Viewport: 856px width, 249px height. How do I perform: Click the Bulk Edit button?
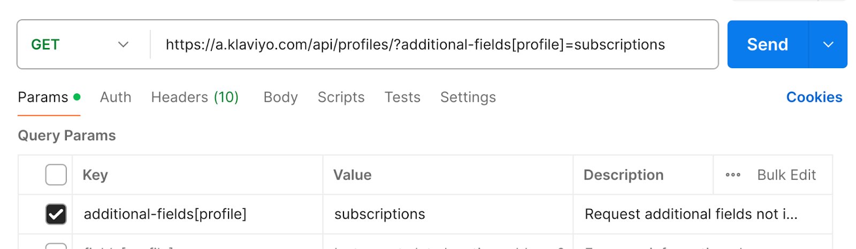786,175
